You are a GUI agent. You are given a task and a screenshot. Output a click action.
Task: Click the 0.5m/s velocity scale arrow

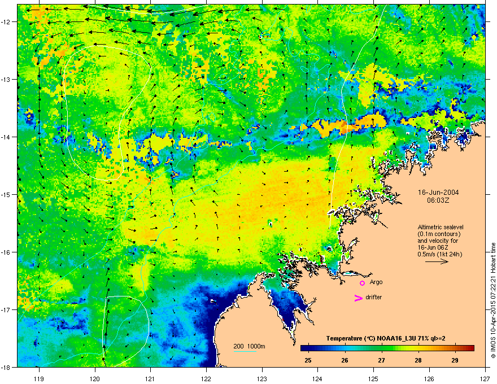tap(437, 261)
